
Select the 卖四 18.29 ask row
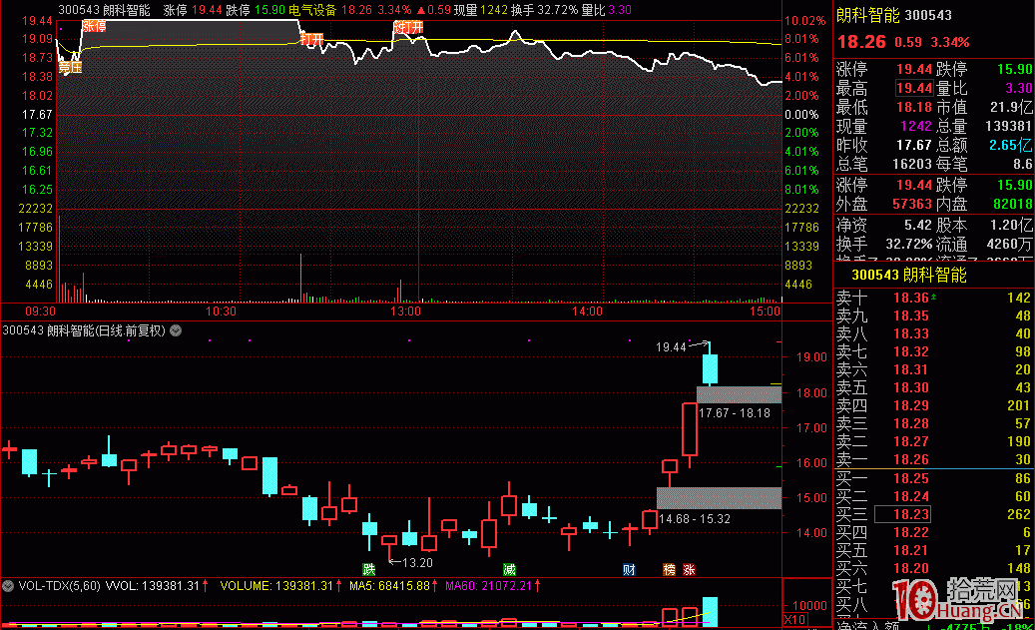click(x=933, y=405)
